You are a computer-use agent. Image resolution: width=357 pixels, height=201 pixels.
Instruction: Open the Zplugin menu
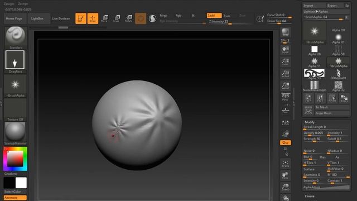[x=9, y=4]
